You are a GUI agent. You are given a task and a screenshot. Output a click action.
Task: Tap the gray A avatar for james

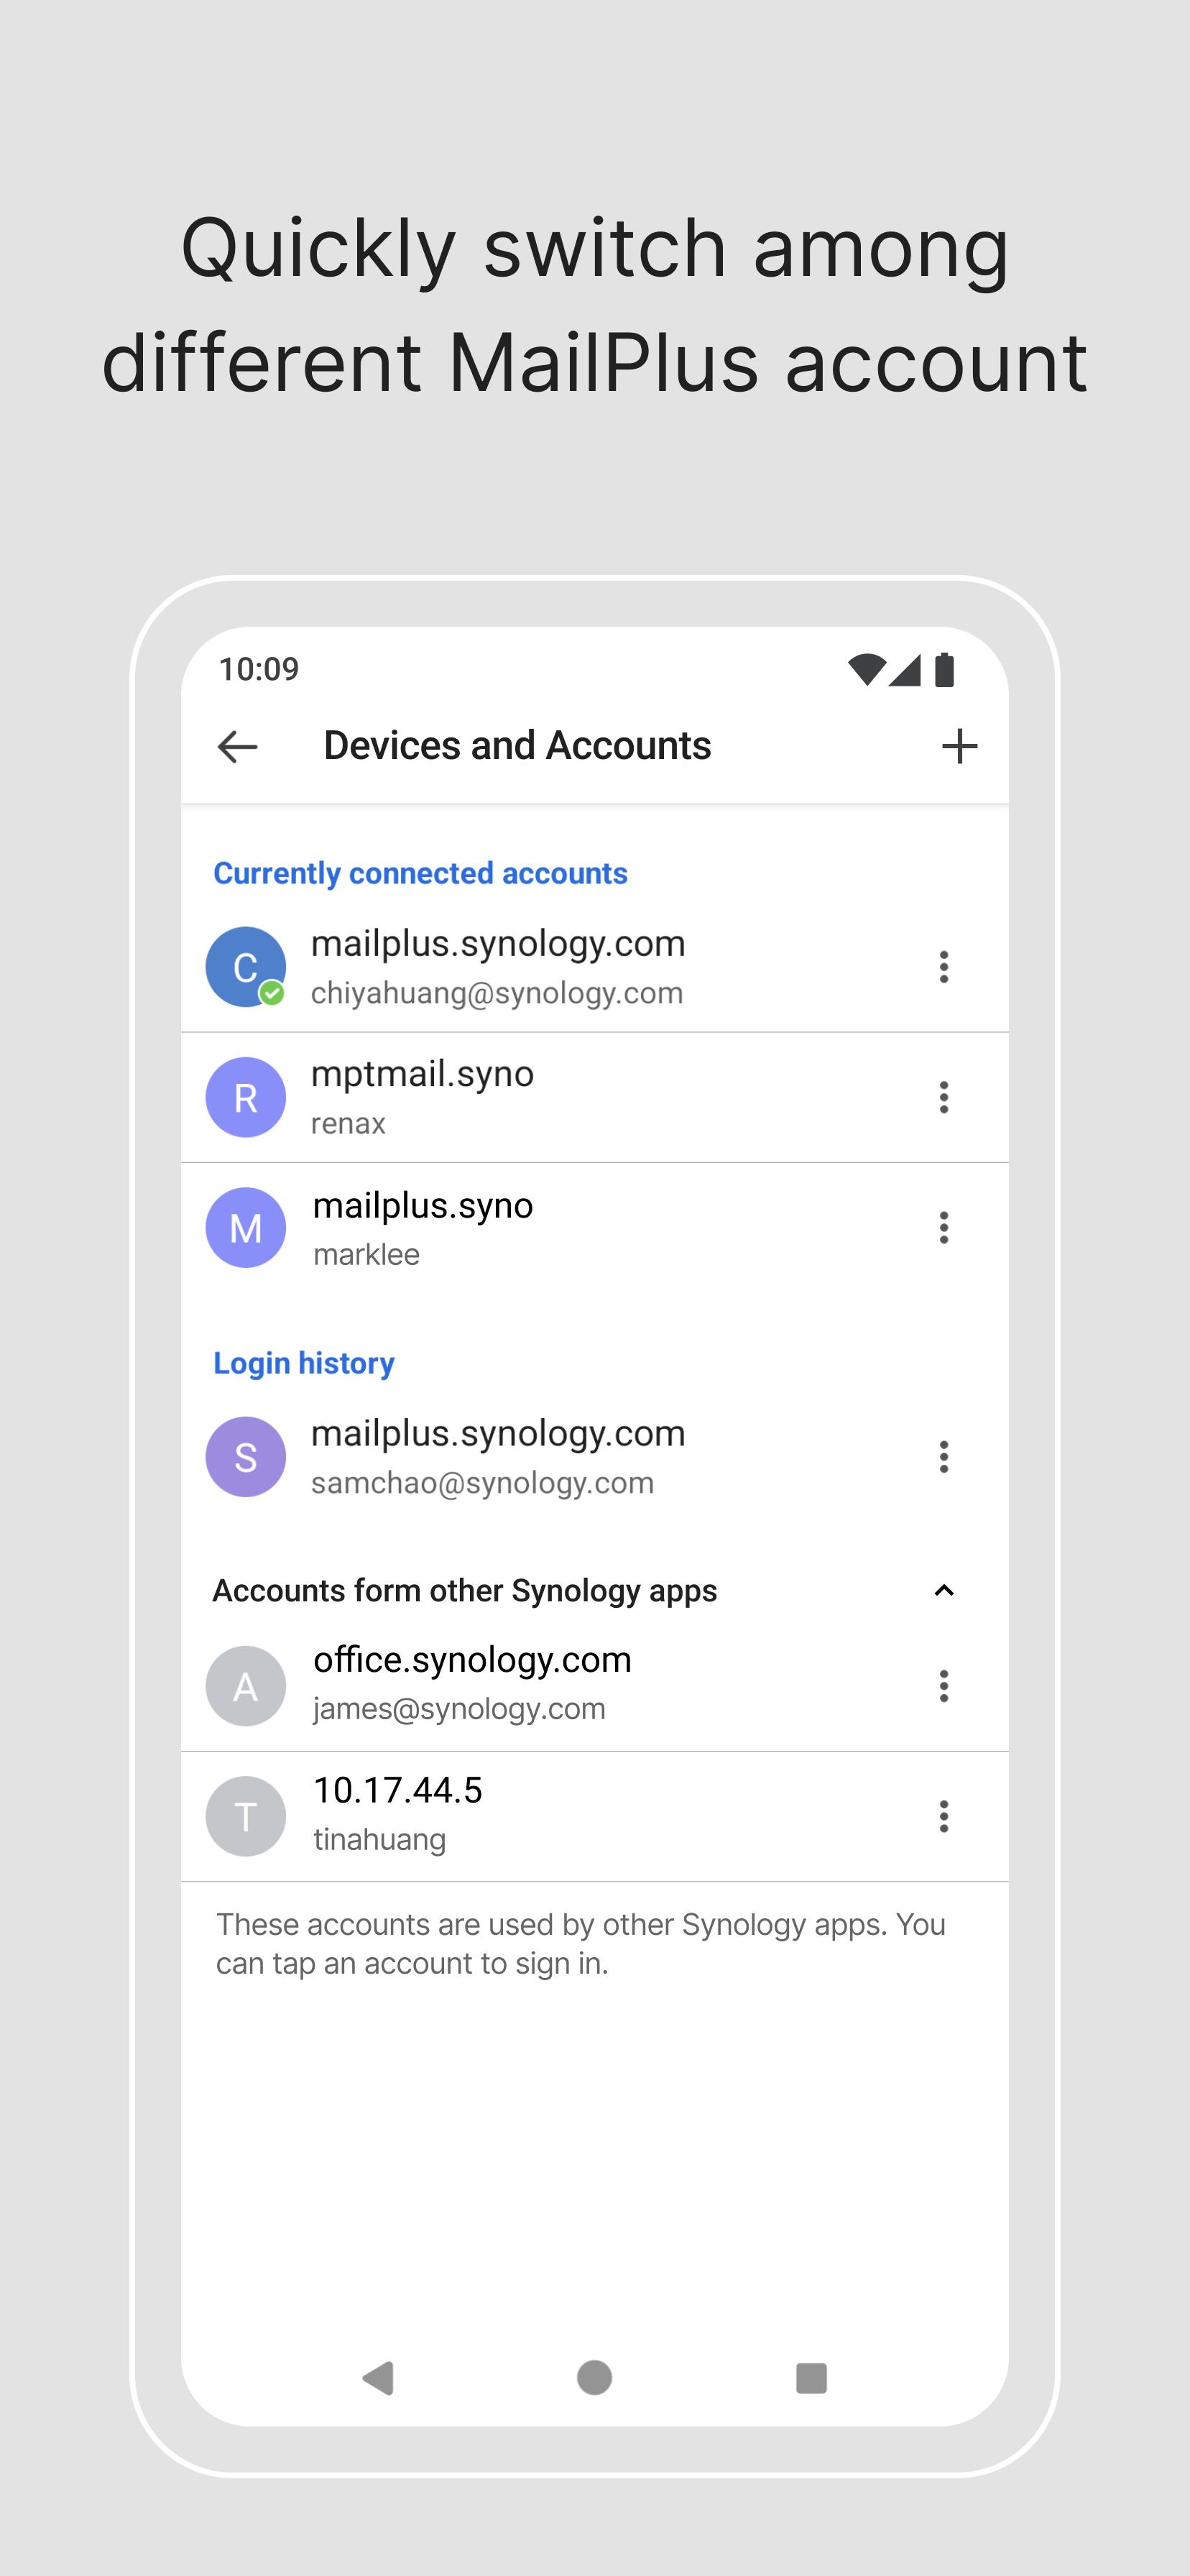click(x=246, y=1686)
